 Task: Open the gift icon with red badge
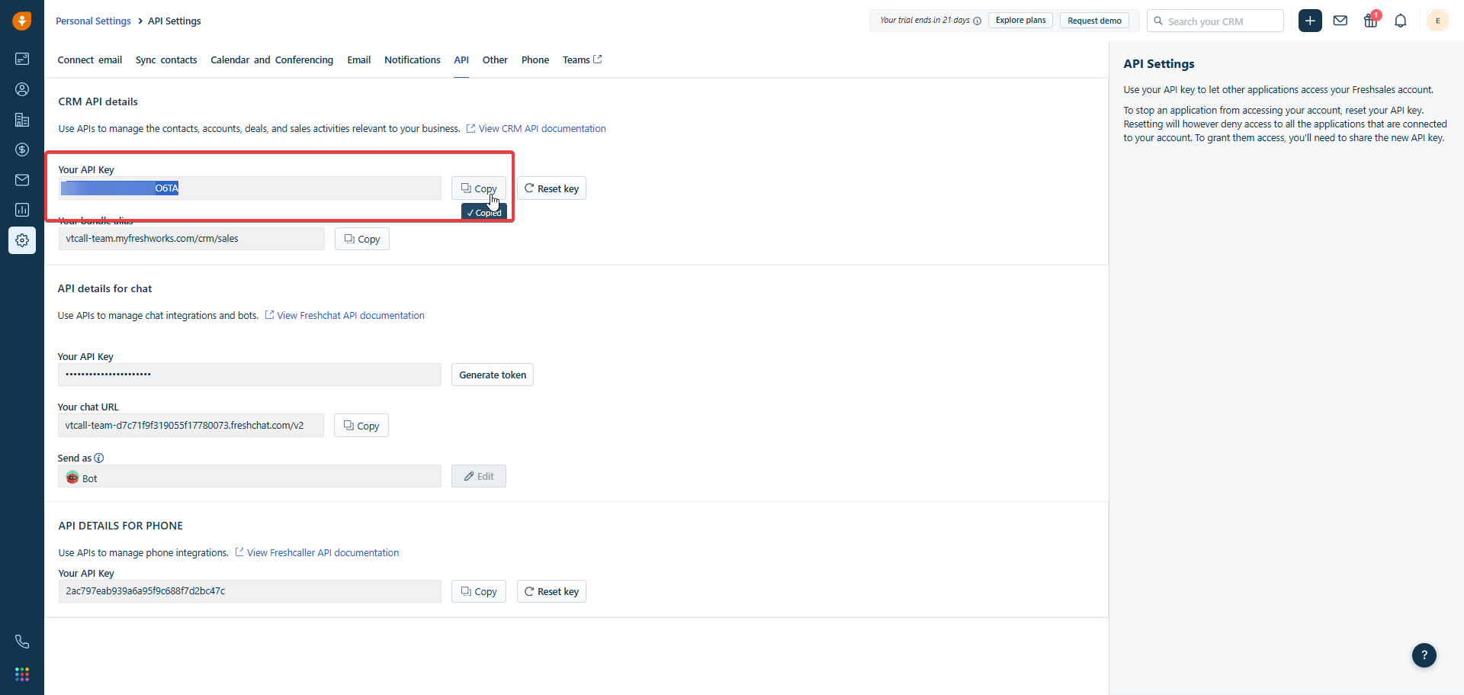tap(1371, 21)
